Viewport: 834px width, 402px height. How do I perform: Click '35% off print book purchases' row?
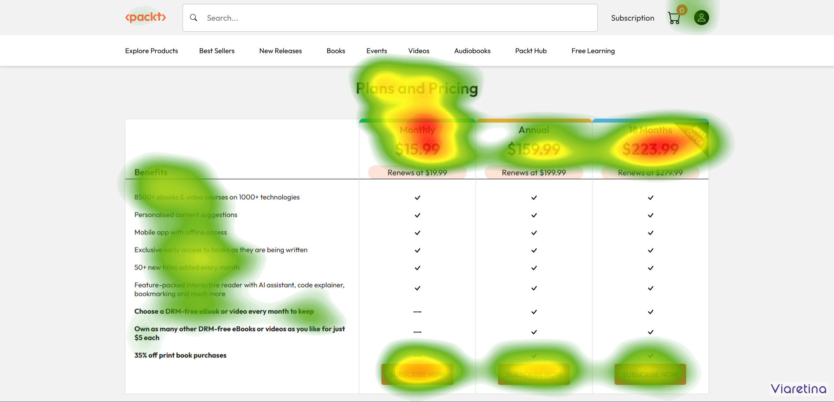click(180, 355)
